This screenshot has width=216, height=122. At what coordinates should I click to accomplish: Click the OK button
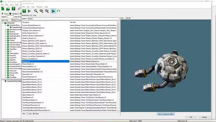[191, 117]
